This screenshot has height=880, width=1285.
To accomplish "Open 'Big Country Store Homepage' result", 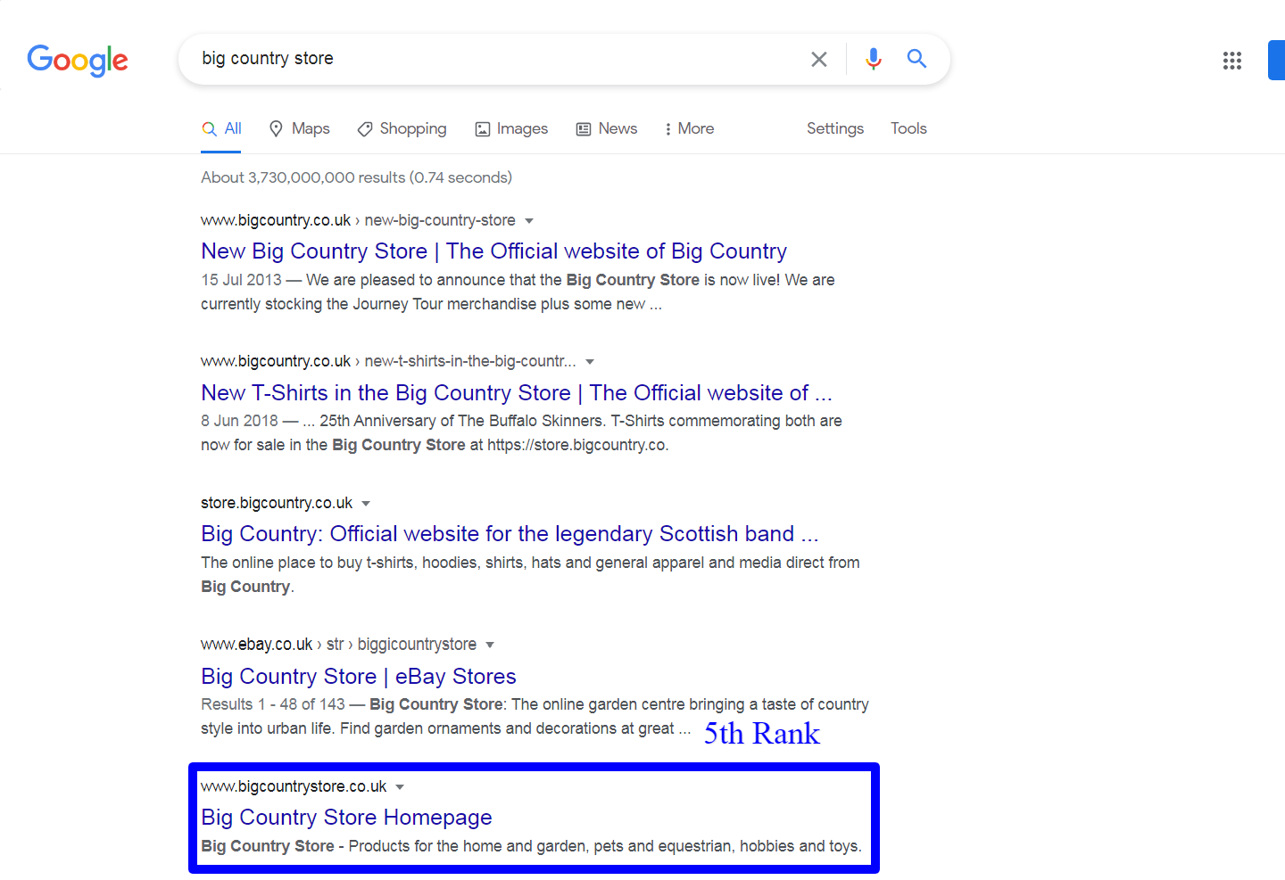I will [346, 818].
